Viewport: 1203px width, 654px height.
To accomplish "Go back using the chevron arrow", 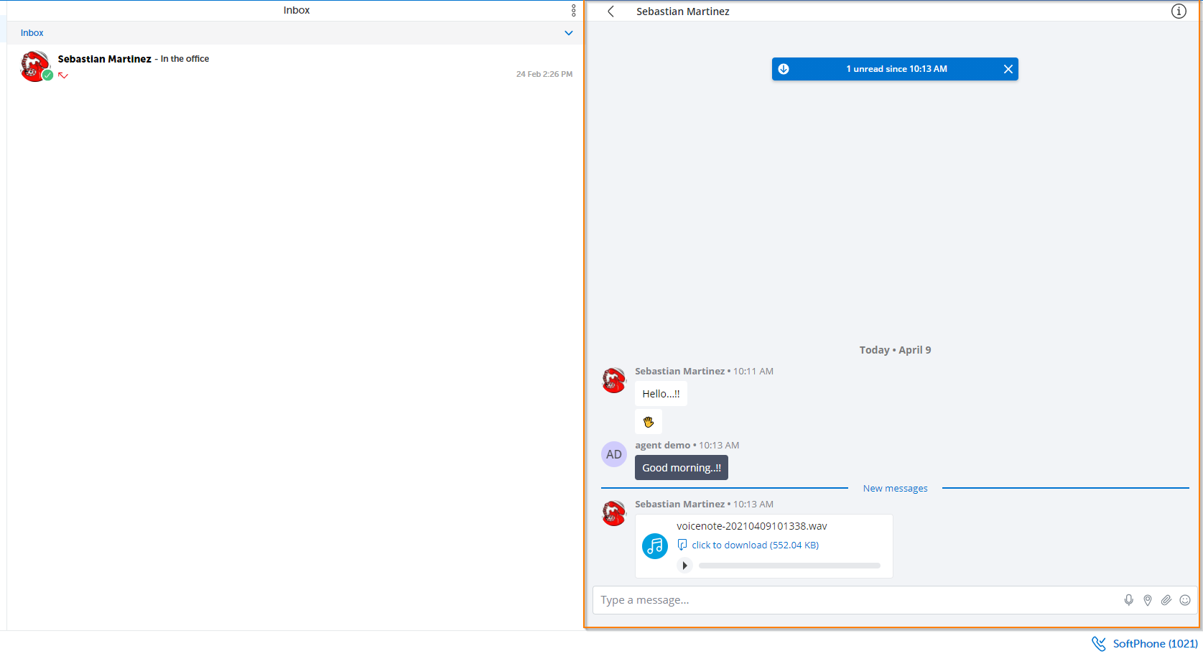I will pos(611,11).
